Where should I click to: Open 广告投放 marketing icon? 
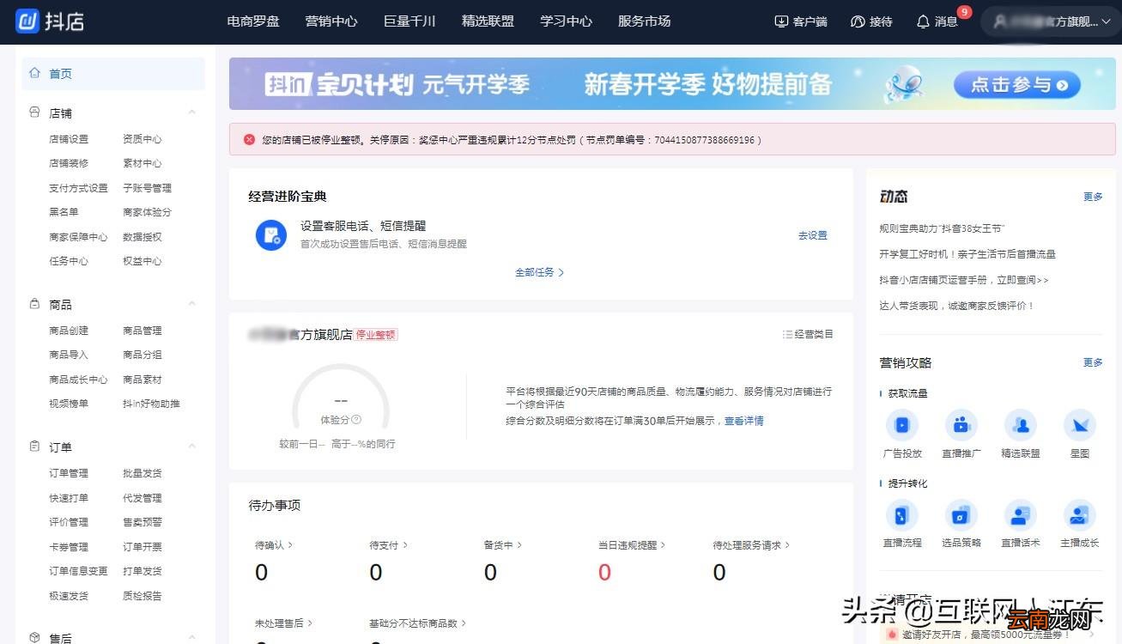902,425
